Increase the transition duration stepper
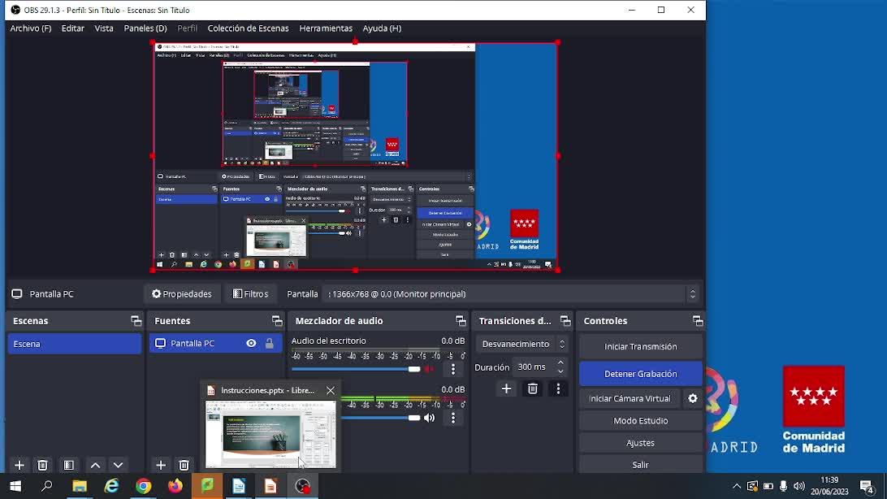This screenshot has height=499, width=887. point(560,362)
